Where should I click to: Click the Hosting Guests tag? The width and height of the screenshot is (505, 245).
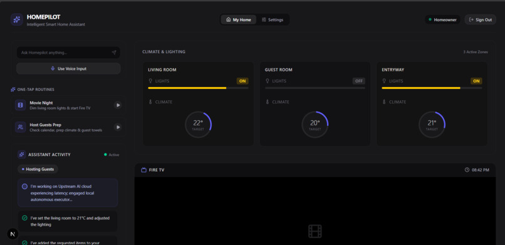pyautogui.click(x=38, y=169)
